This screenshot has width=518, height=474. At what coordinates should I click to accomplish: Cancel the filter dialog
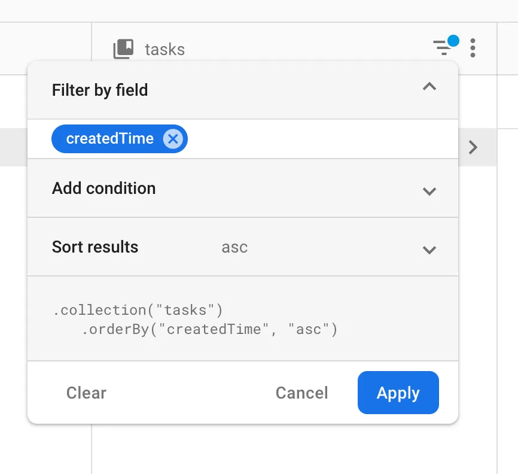301,393
